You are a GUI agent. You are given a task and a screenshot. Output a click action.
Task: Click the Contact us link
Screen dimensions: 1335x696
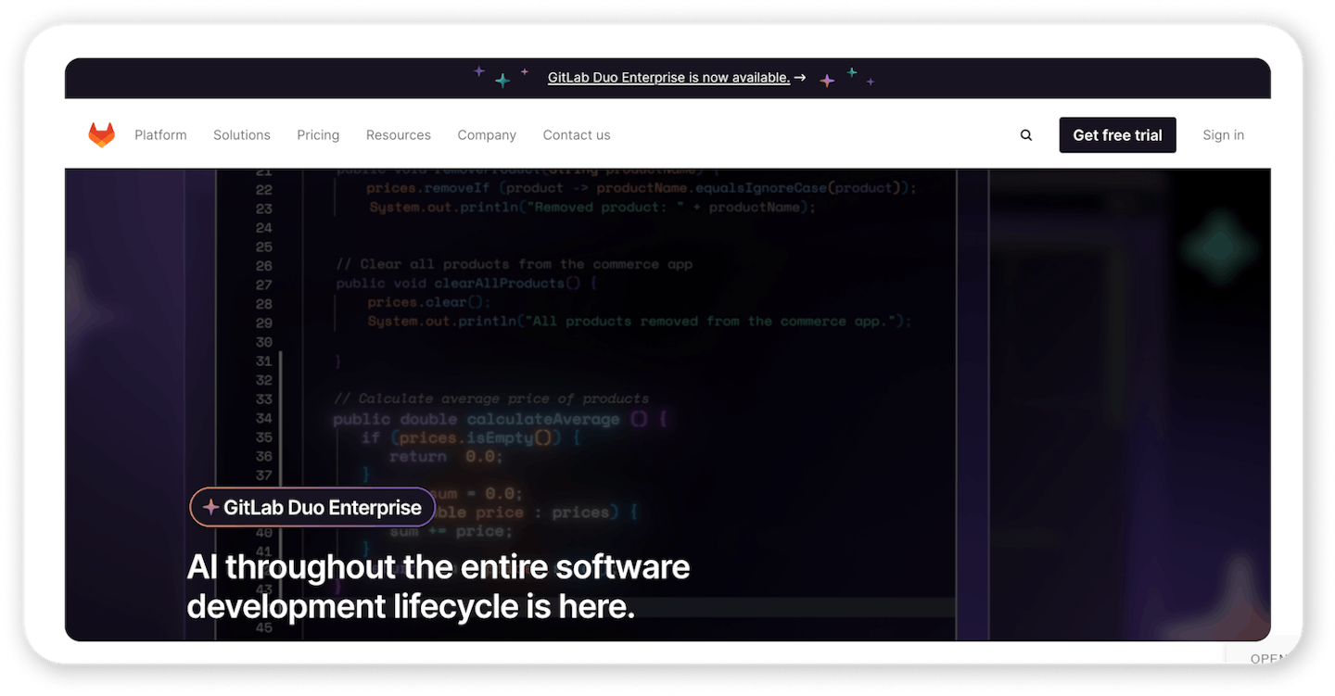576,134
